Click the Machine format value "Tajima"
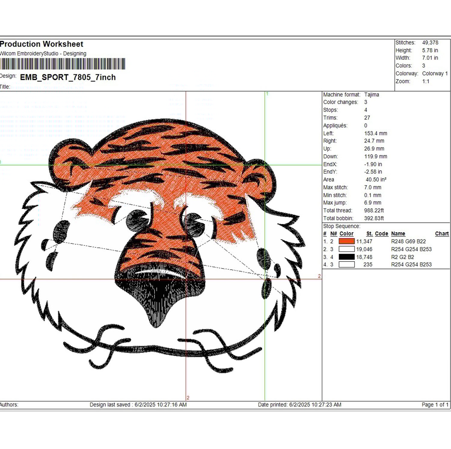The image size is (451, 449). click(x=372, y=95)
